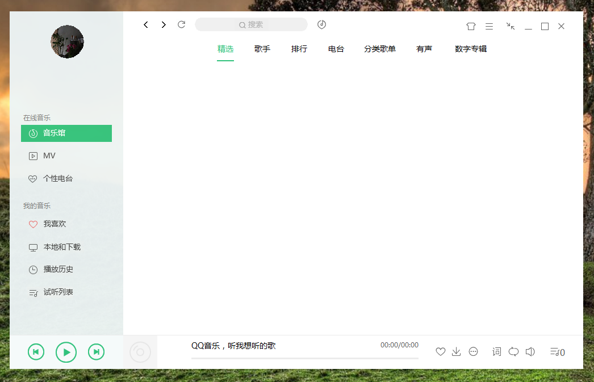Open the user avatar profile picture
The image size is (594, 382).
[68, 41]
